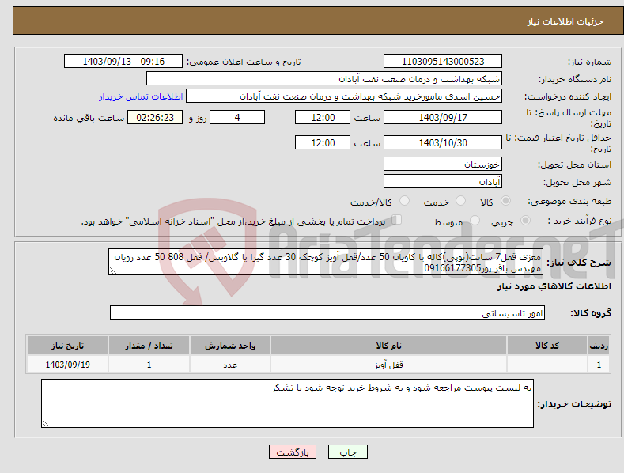624x473 pixels.
Task: Click the remaining time field 02:26:23
Action: [x=155, y=117]
